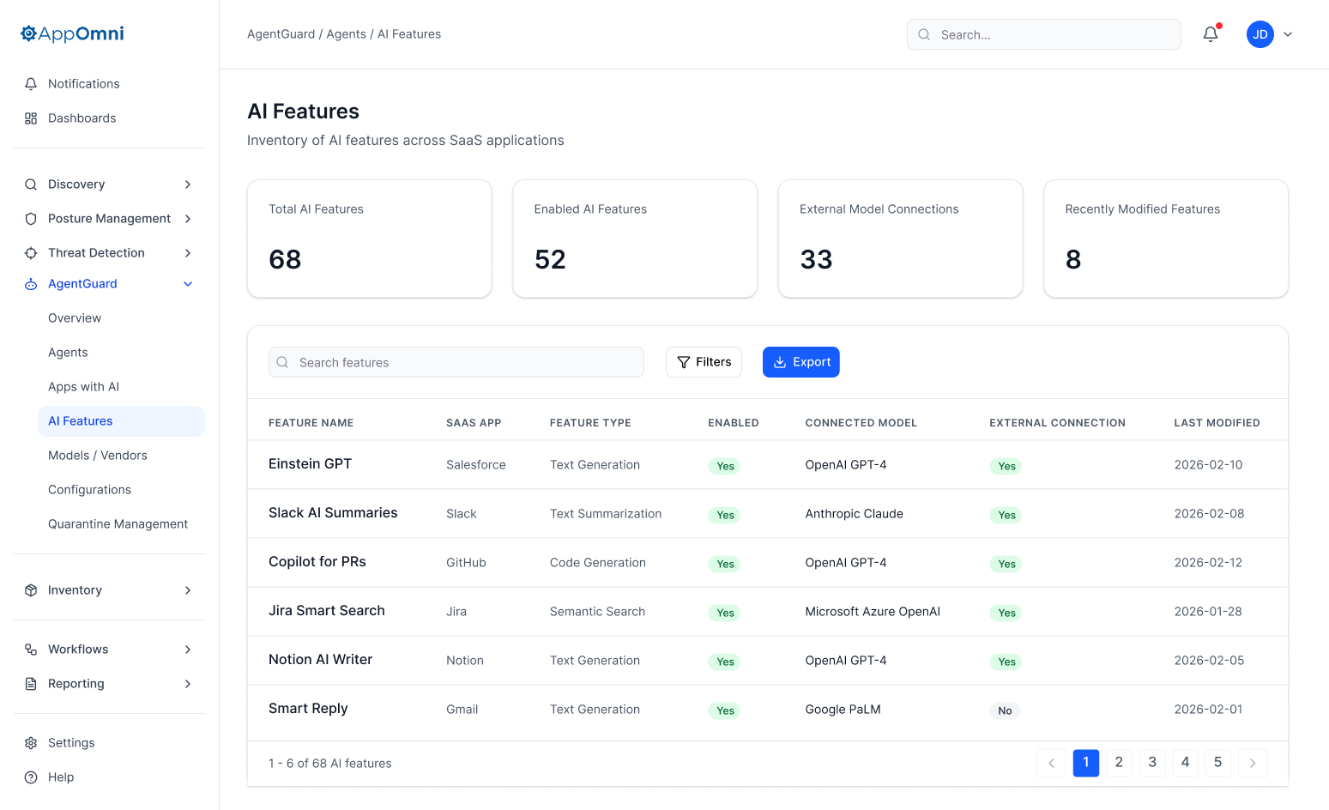Select Models / Vendors in the sidebar
The width and height of the screenshot is (1329, 810).
[97, 455]
